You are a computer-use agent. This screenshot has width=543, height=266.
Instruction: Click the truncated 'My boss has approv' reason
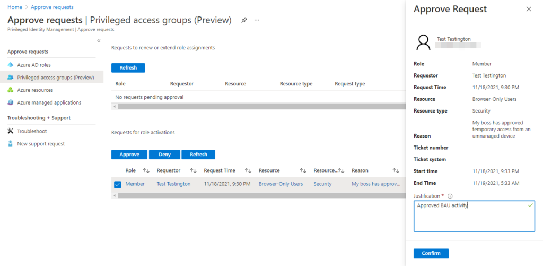coord(376,184)
